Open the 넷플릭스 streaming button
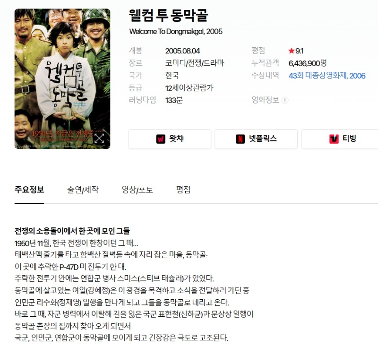 click(256, 139)
